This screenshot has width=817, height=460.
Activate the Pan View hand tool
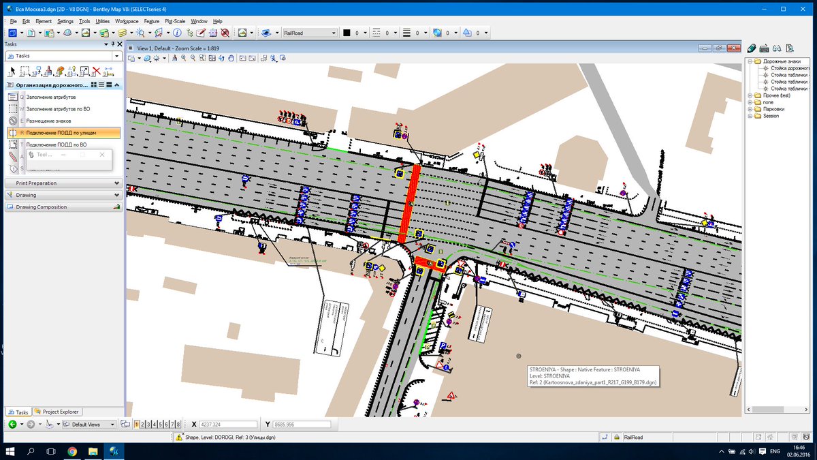click(x=231, y=58)
